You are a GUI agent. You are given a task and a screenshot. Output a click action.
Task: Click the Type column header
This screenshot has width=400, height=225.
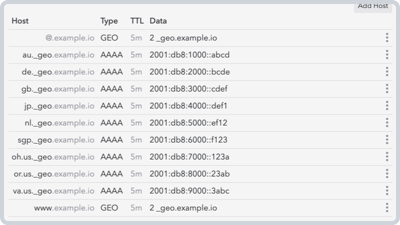(x=109, y=21)
